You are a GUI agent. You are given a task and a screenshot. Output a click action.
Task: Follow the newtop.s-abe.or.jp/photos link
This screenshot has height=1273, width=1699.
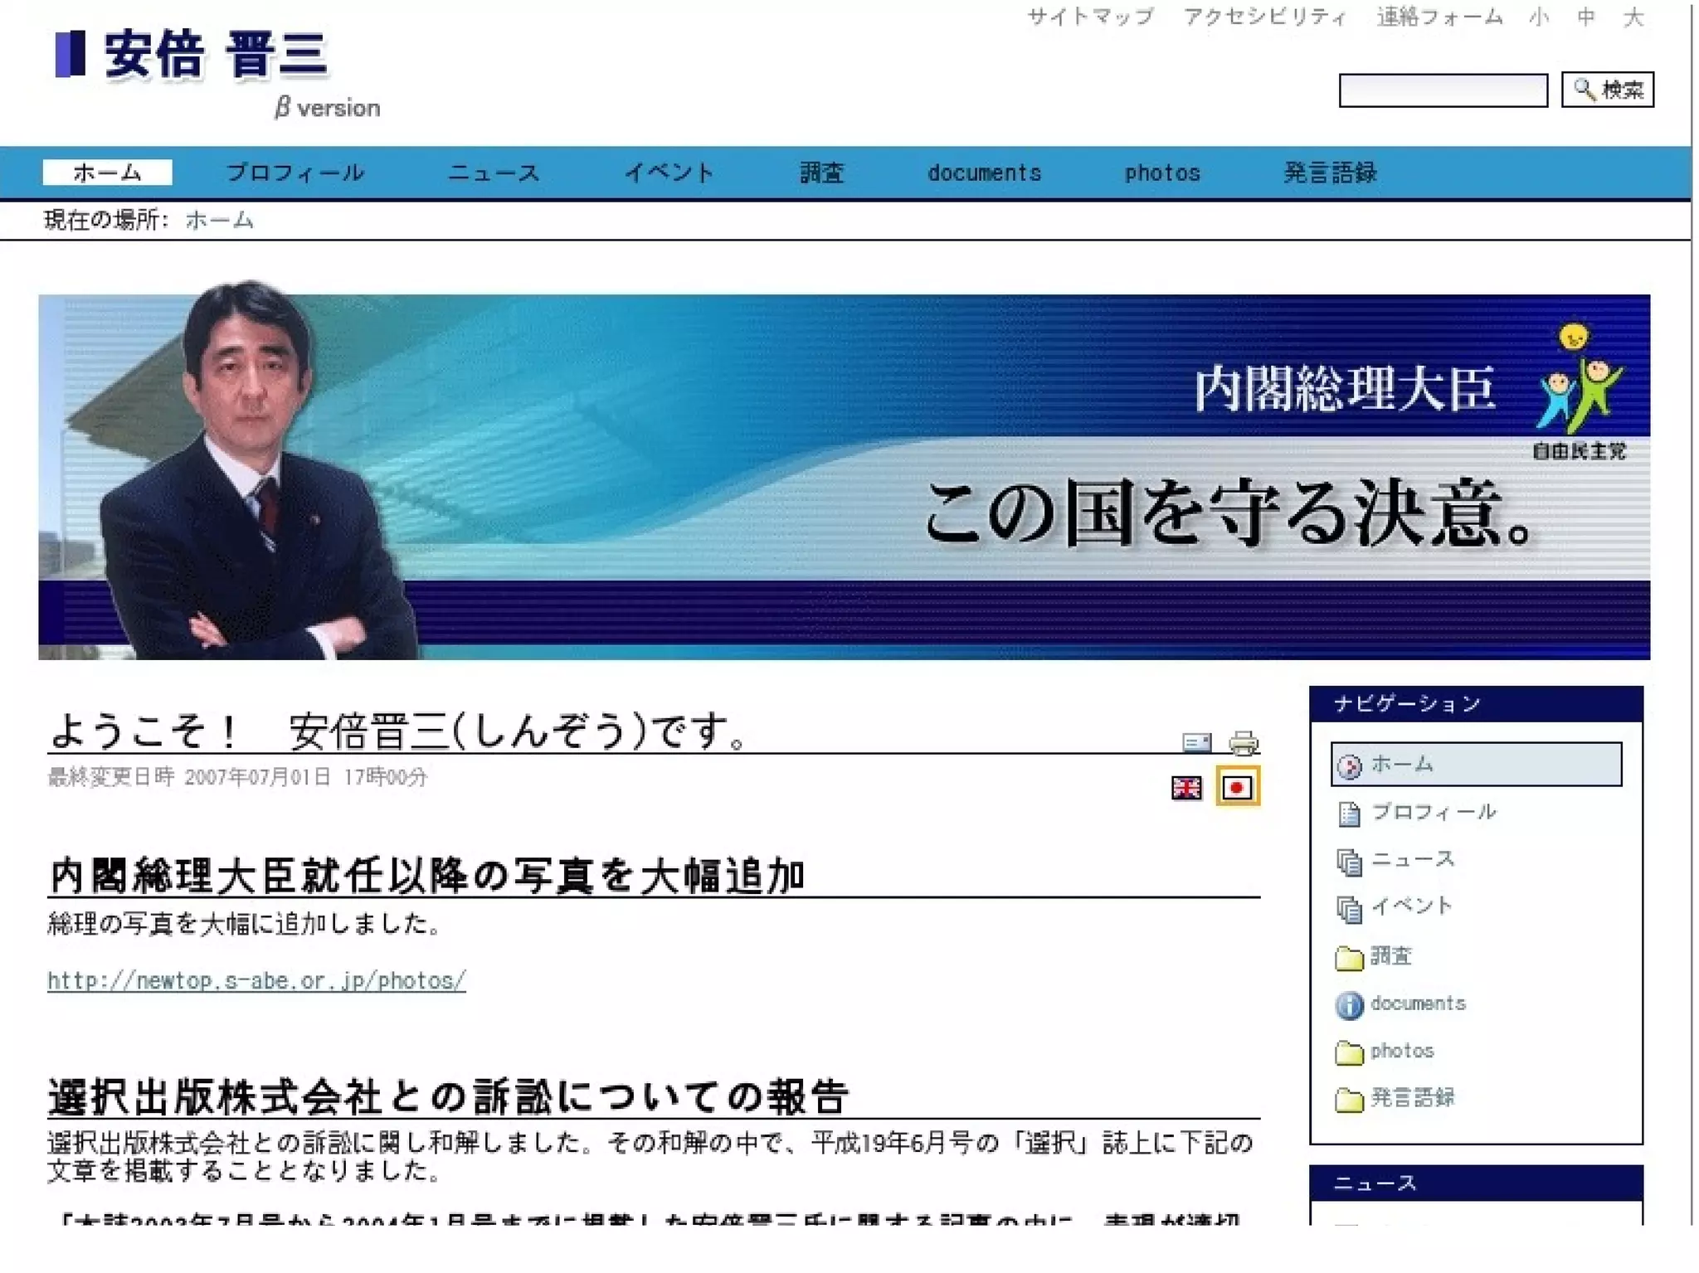256,981
